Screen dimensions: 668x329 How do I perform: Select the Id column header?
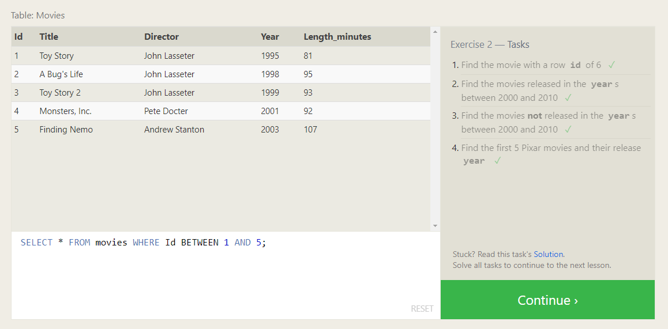[18, 37]
